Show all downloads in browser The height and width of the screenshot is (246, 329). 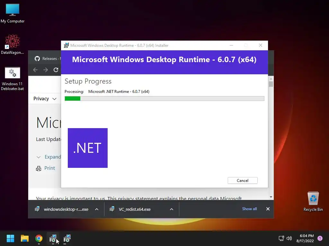249,209
